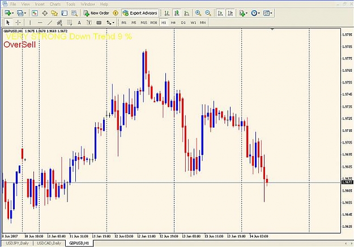Image resolution: width=354 pixels, height=247 pixels.
Task: Switch to the M30 timeframe
Action: [153, 23]
